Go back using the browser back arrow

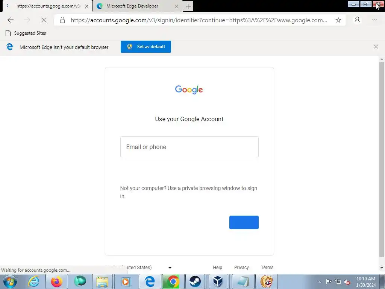[x=11, y=20]
